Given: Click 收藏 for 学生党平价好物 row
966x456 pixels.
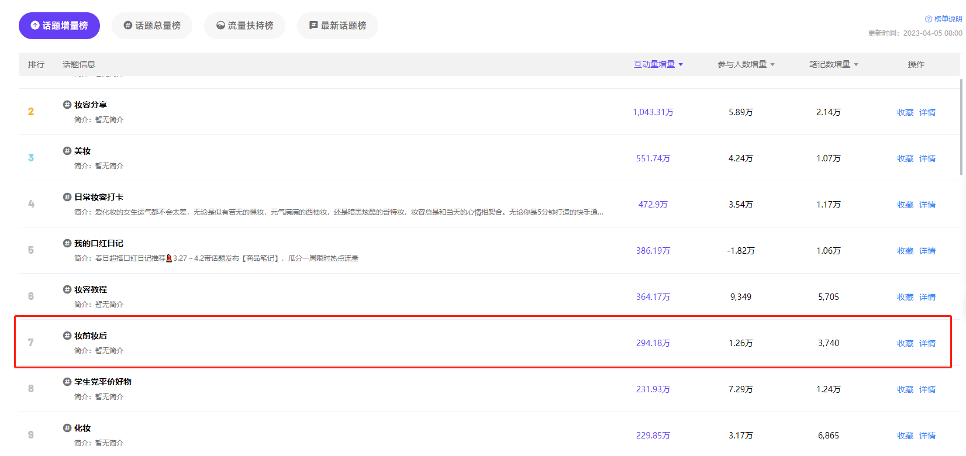Looking at the screenshot, I should click(x=905, y=389).
